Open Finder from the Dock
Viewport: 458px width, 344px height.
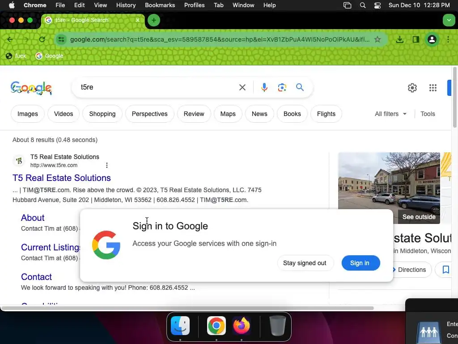[x=180, y=326]
